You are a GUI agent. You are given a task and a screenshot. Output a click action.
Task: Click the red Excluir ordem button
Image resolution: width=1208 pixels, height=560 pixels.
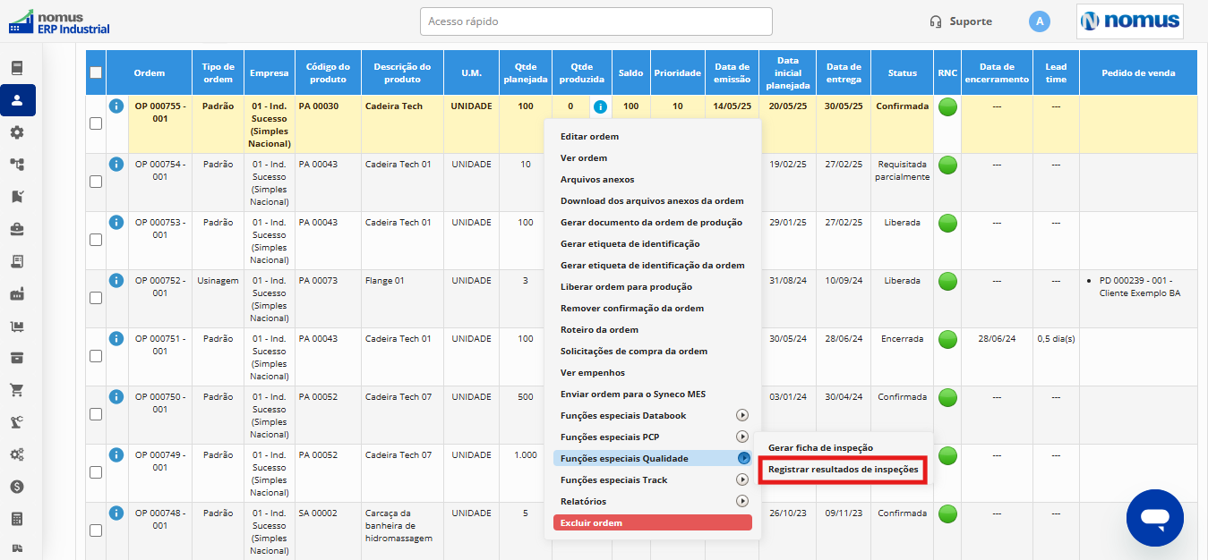pyautogui.click(x=652, y=522)
